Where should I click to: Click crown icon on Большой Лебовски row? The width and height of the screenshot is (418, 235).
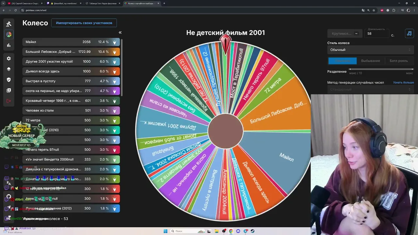coord(115,52)
